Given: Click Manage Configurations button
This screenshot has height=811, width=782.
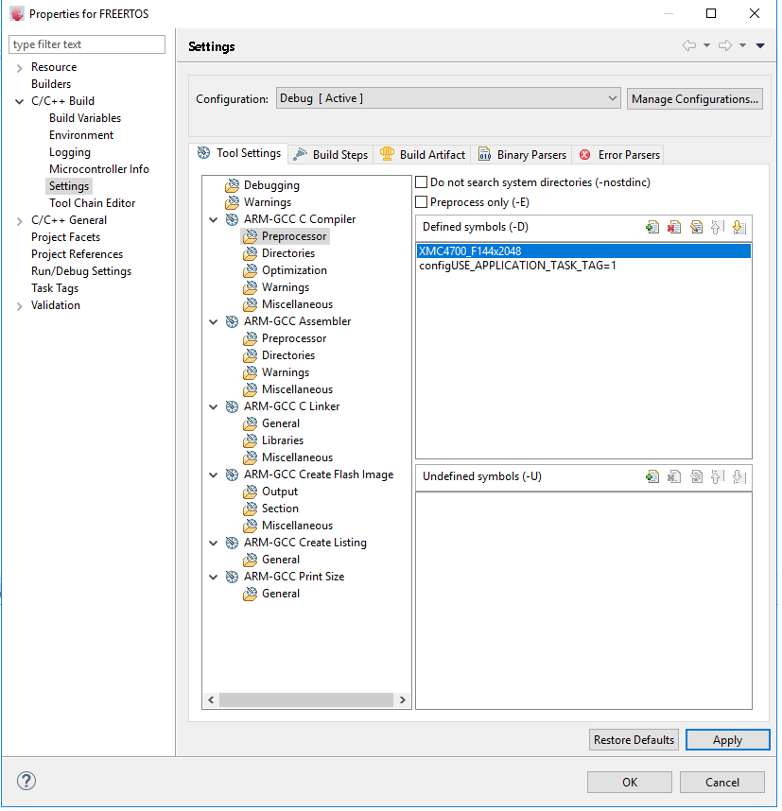Looking at the screenshot, I should [x=695, y=99].
